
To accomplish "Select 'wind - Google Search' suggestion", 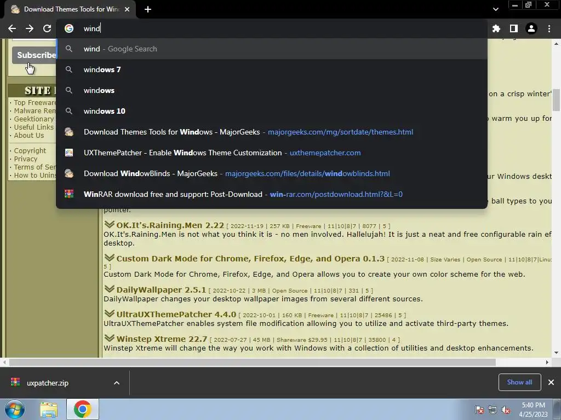I will click(x=272, y=49).
